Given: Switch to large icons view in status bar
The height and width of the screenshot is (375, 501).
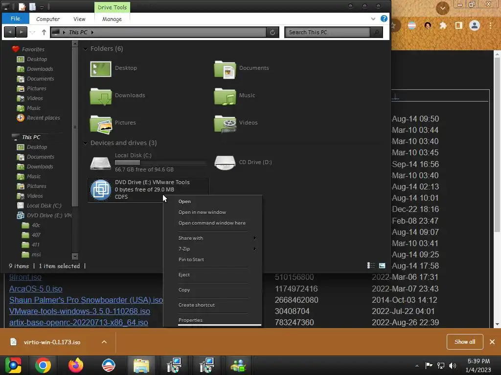Looking at the screenshot, I should tap(382, 265).
